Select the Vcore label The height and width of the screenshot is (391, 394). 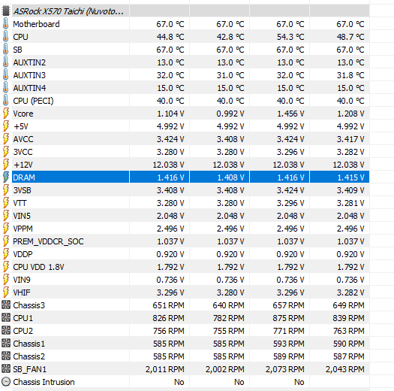tap(23, 114)
